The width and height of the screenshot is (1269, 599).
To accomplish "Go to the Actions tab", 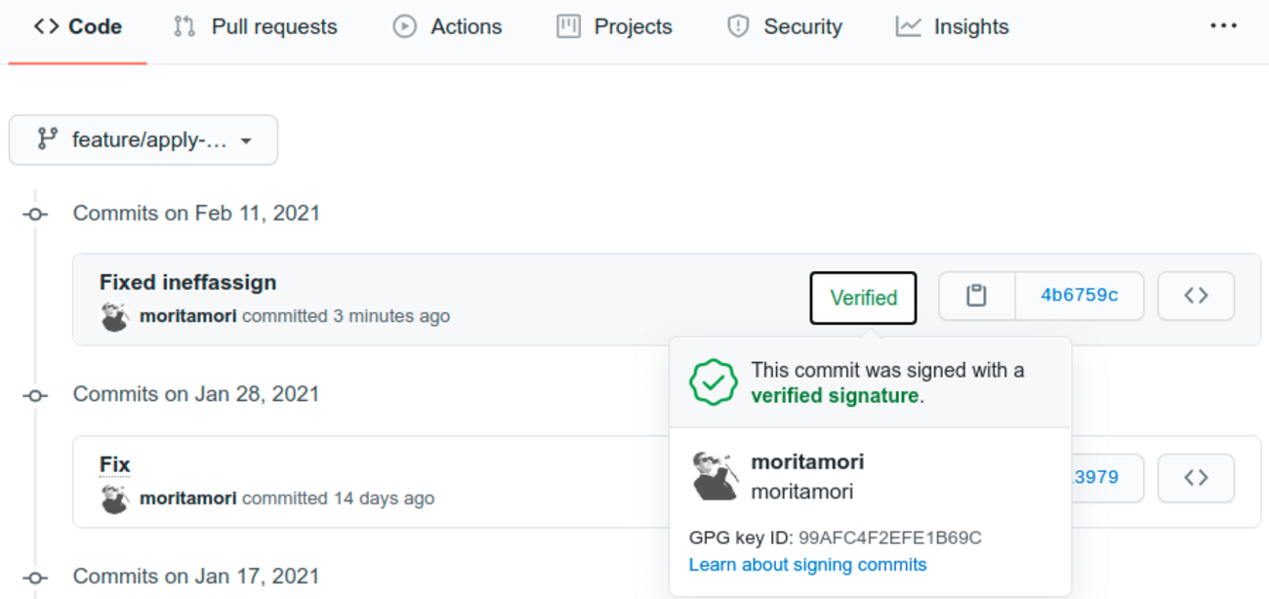I will click(x=447, y=27).
